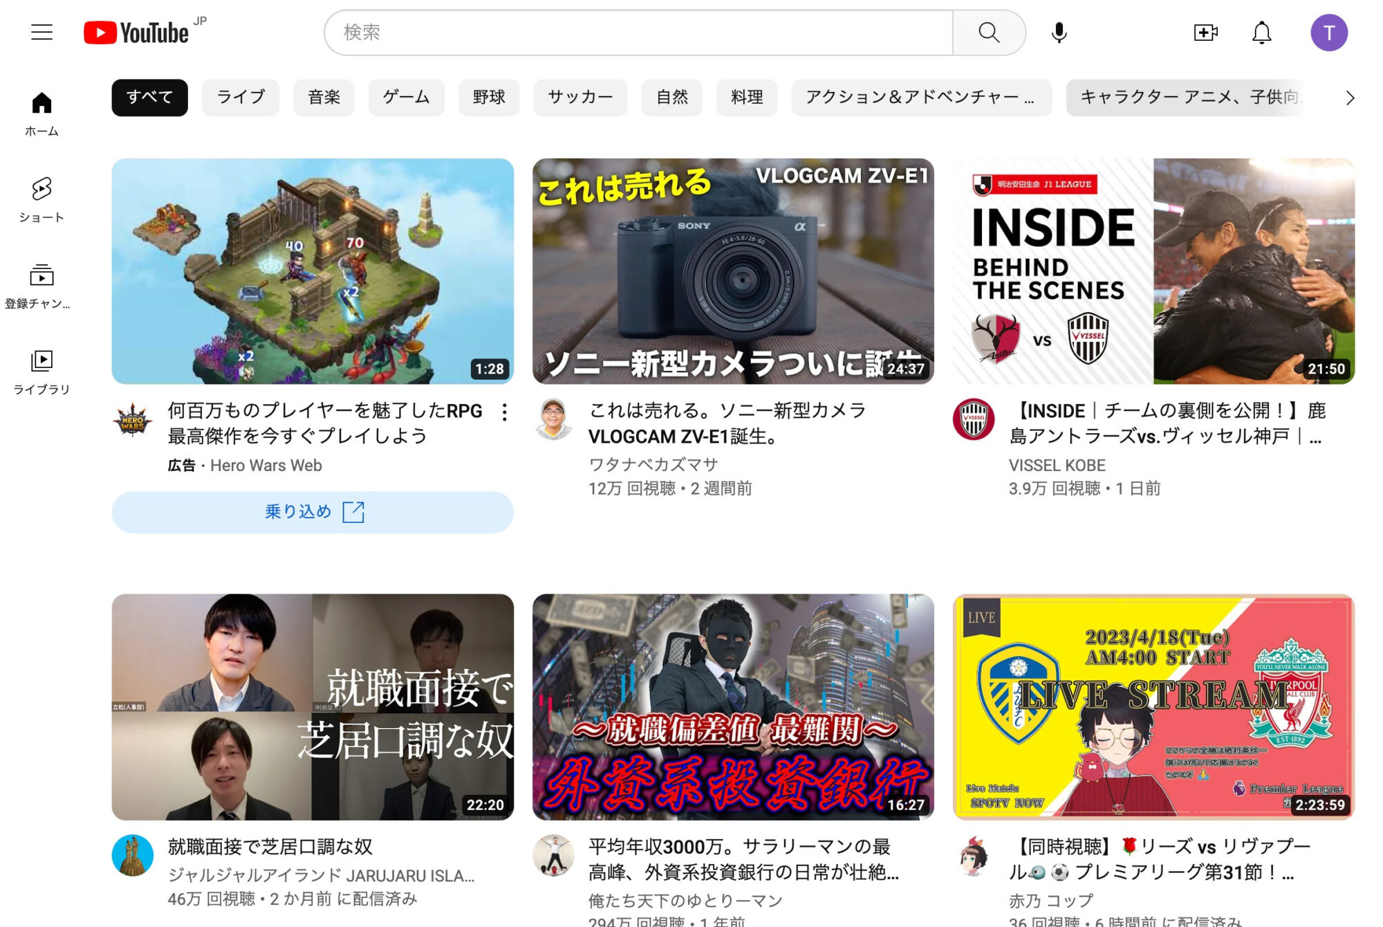The image size is (1383, 927).
Task: Open title 就職面接で芝居口調な奴
Action: [x=270, y=847]
